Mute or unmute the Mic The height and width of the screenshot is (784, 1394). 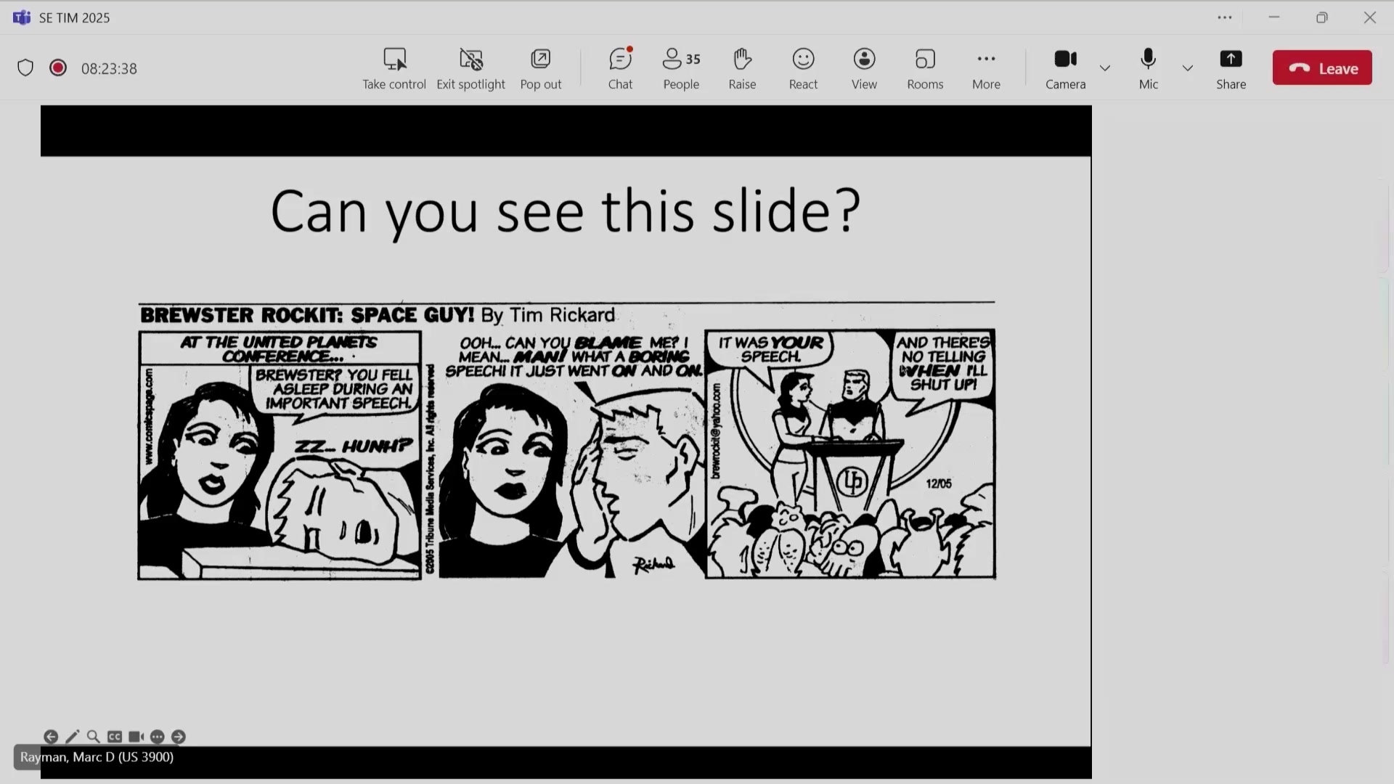[x=1148, y=68]
